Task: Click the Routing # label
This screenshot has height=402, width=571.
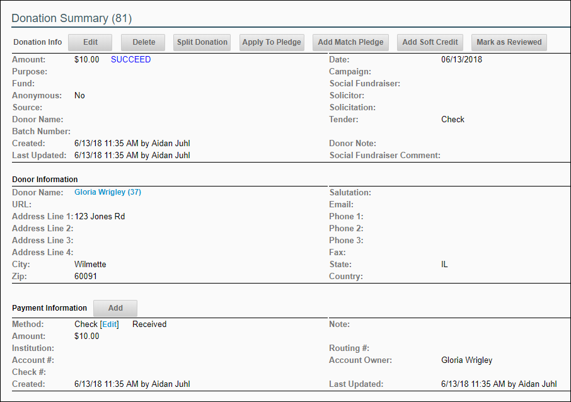Action: [349, 348]
